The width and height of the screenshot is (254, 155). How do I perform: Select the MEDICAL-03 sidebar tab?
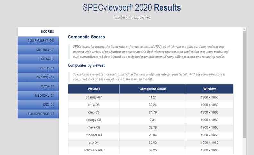pyautogui.click(x=38, y=95)
